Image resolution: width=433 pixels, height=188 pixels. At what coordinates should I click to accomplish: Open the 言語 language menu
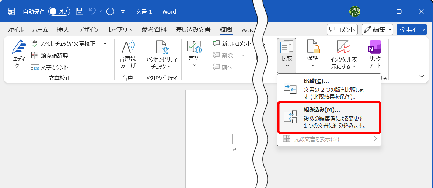point(195,54)
